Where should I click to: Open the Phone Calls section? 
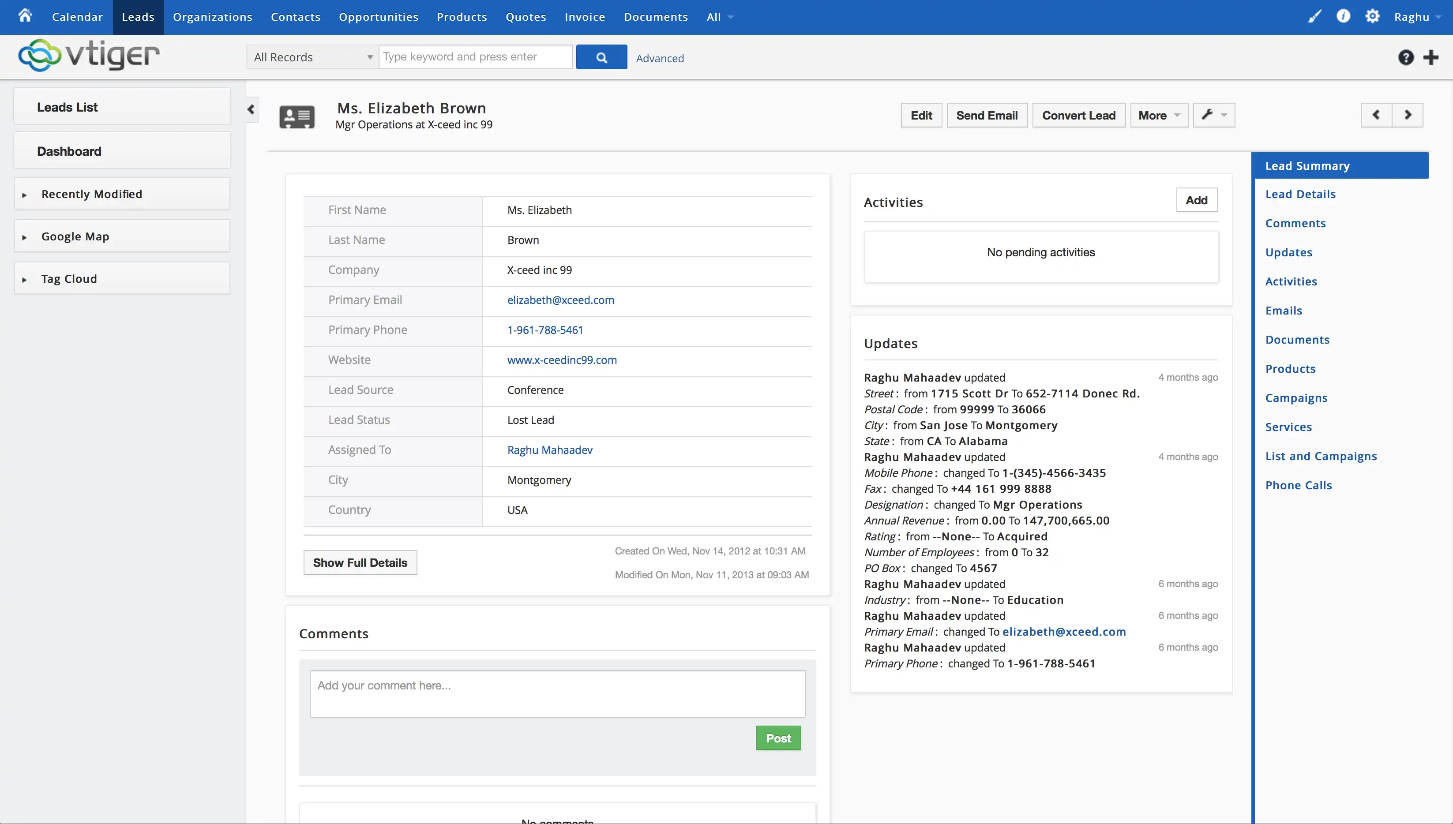(1298, 484)
